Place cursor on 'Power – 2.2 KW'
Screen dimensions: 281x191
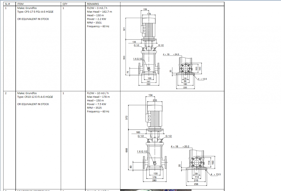coord(97,19)
